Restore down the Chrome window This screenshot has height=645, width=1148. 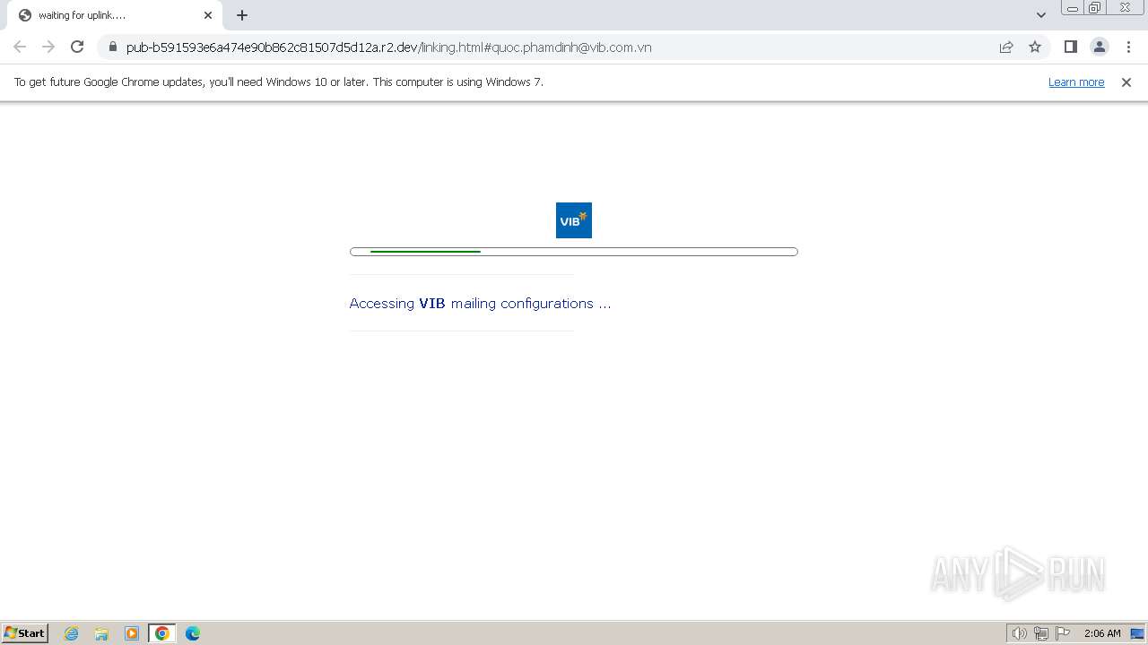pyautogui.click(x=1095, y=8)
